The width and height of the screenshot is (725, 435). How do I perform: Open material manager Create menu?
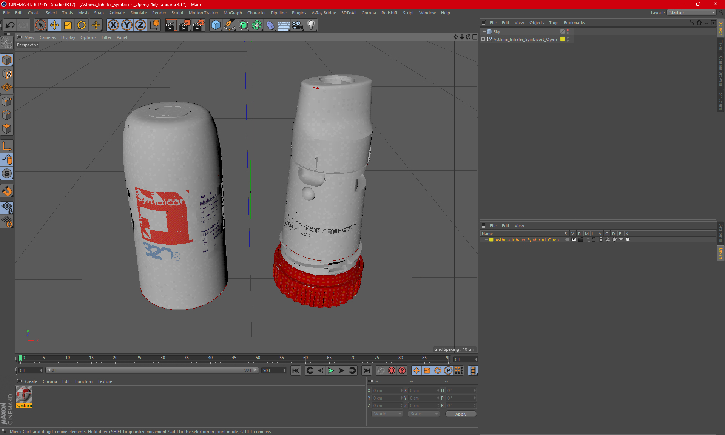31,381
